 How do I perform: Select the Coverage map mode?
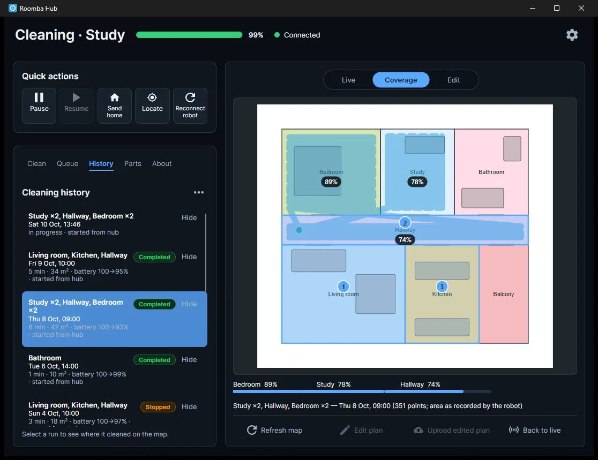click(x=401, y=80)
